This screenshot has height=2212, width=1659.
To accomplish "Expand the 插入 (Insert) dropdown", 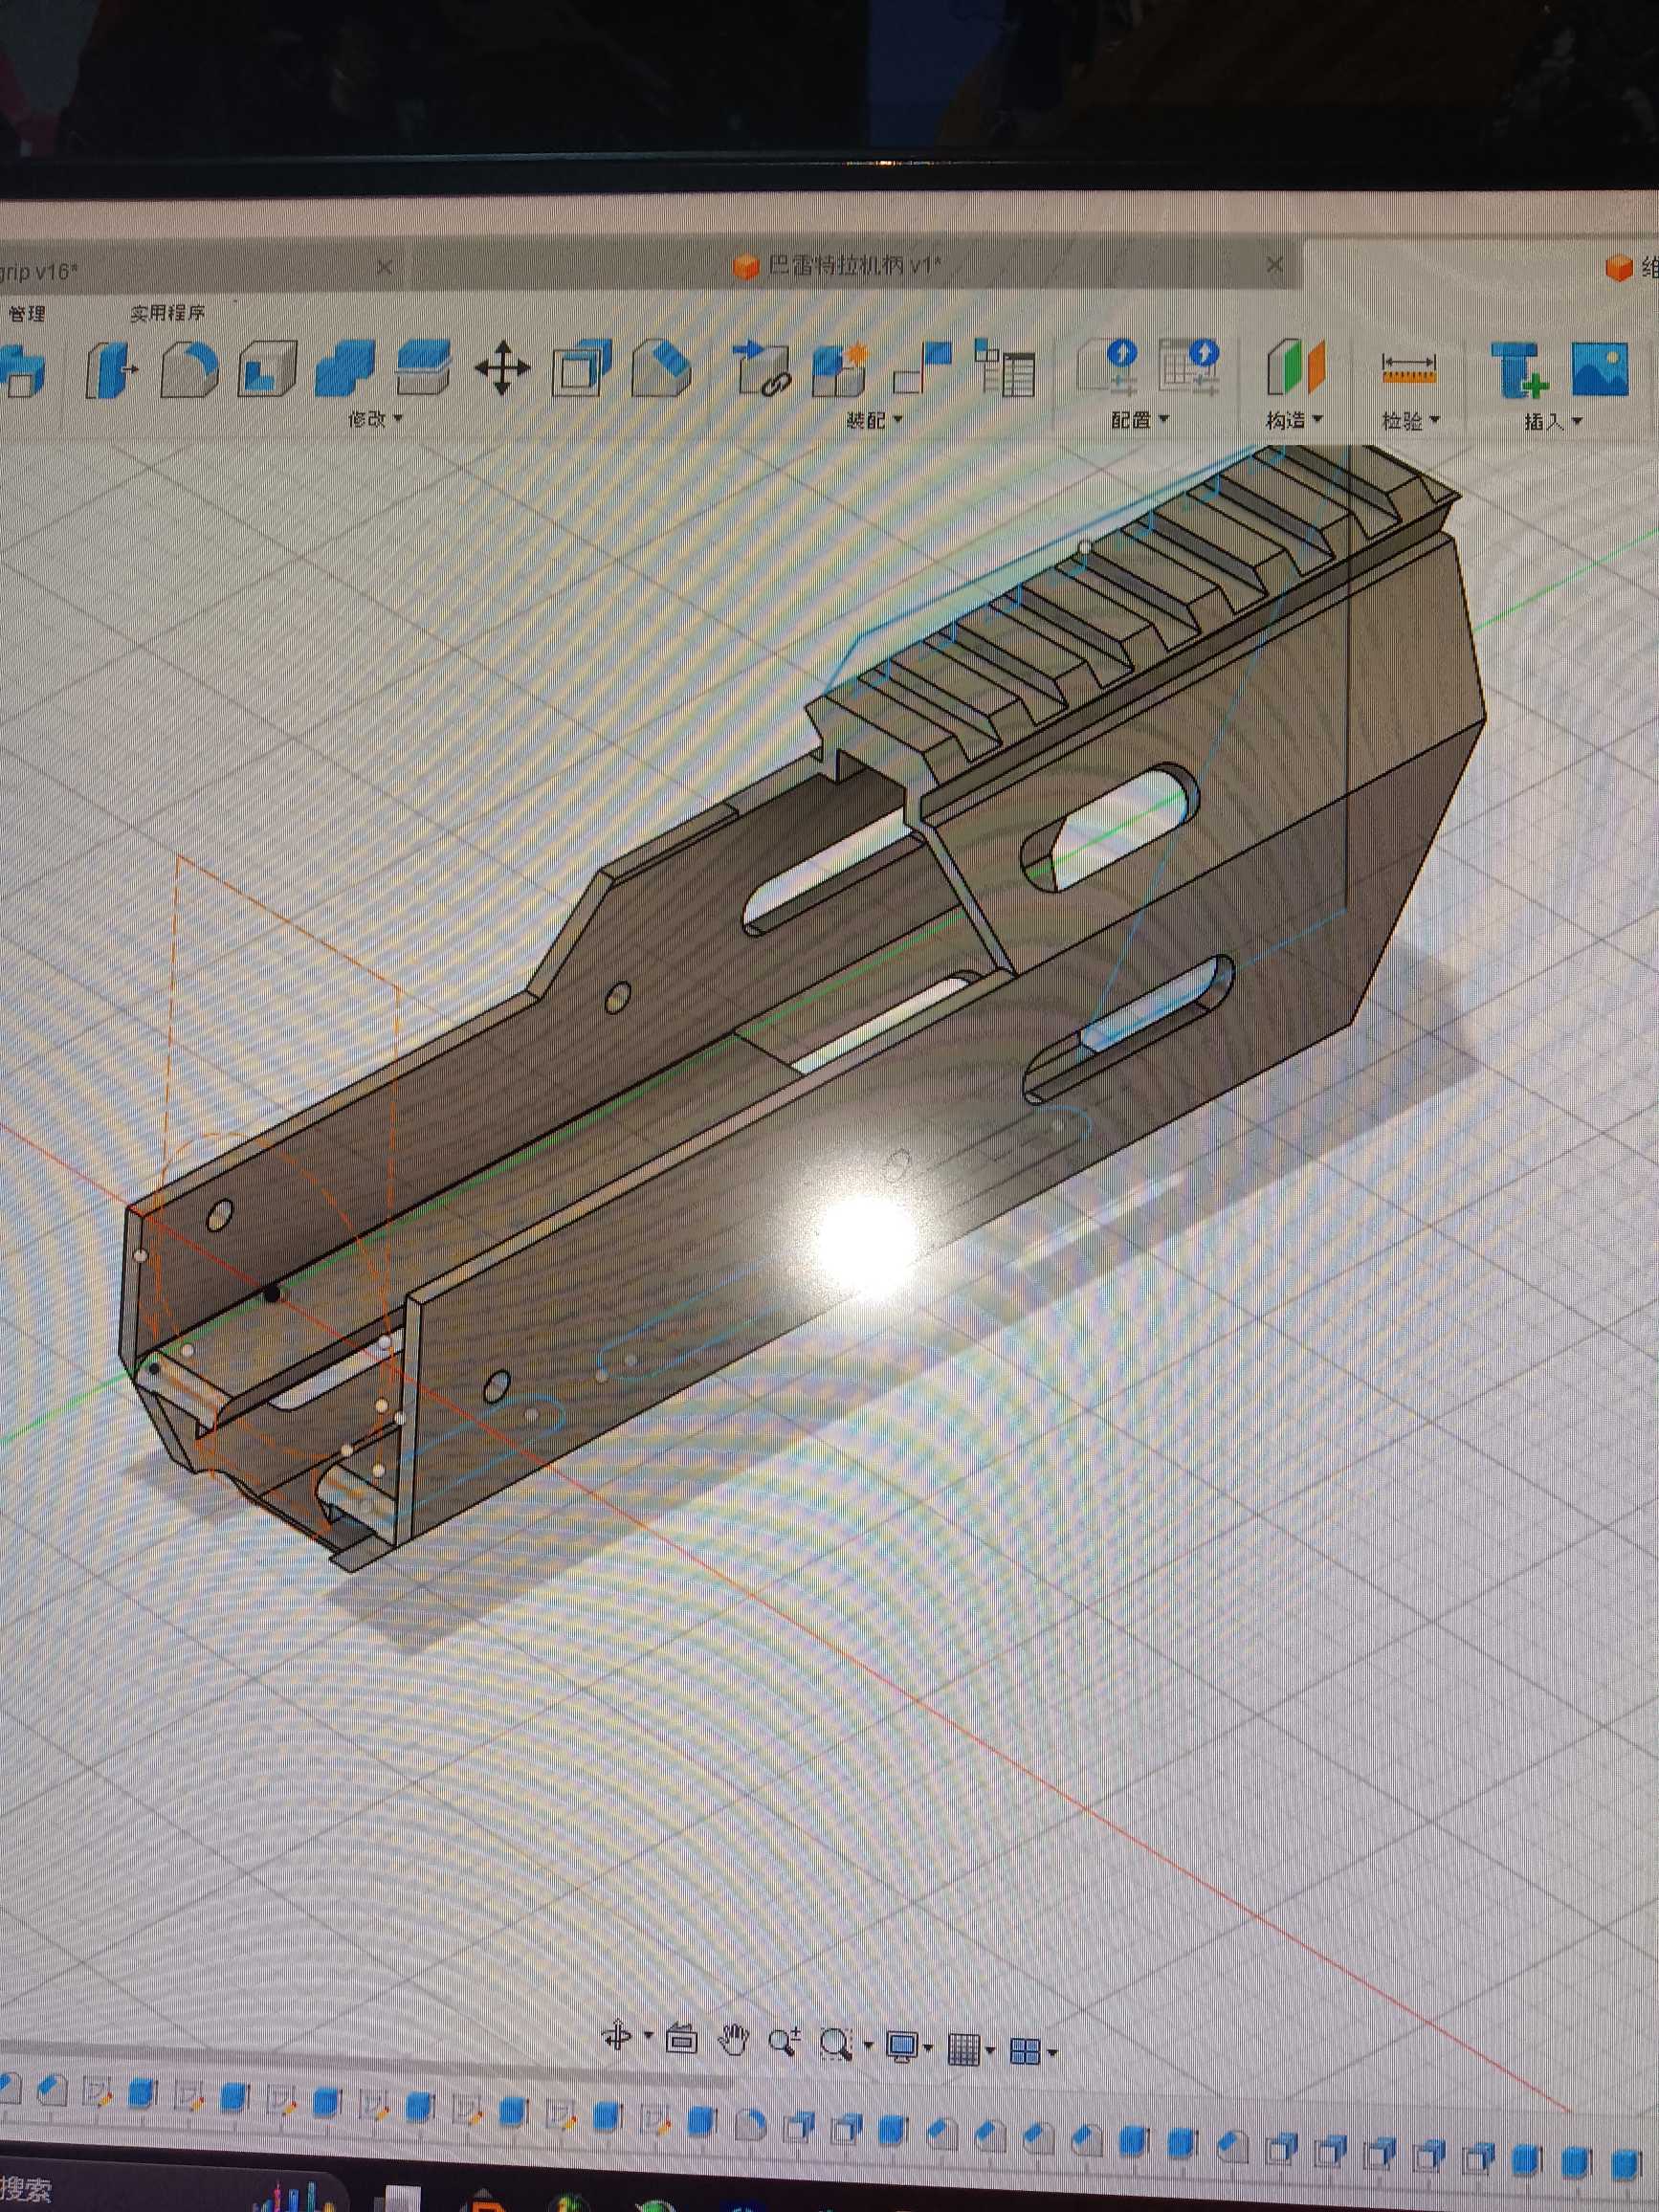I will (1552, 422).
